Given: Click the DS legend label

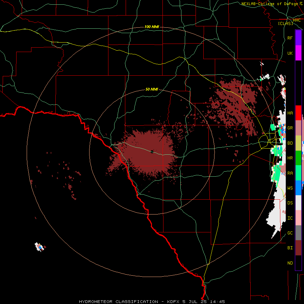Looking at the screenshot, I should point(290,203).
